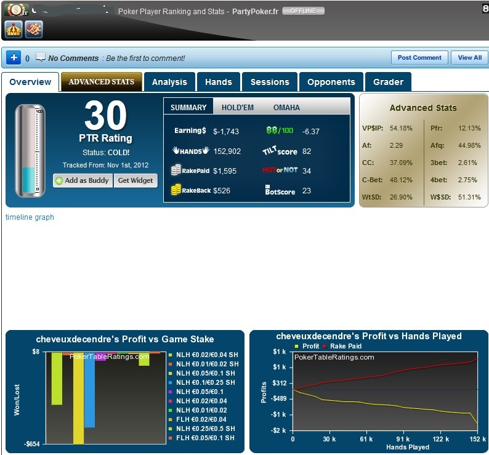
Task: Click the View All comments button
Action: [470, 58]
